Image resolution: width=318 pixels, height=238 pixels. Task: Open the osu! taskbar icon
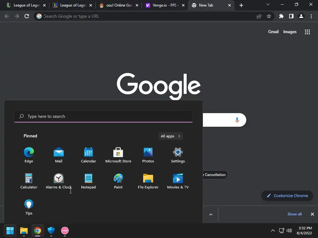(x=65, y=231)
